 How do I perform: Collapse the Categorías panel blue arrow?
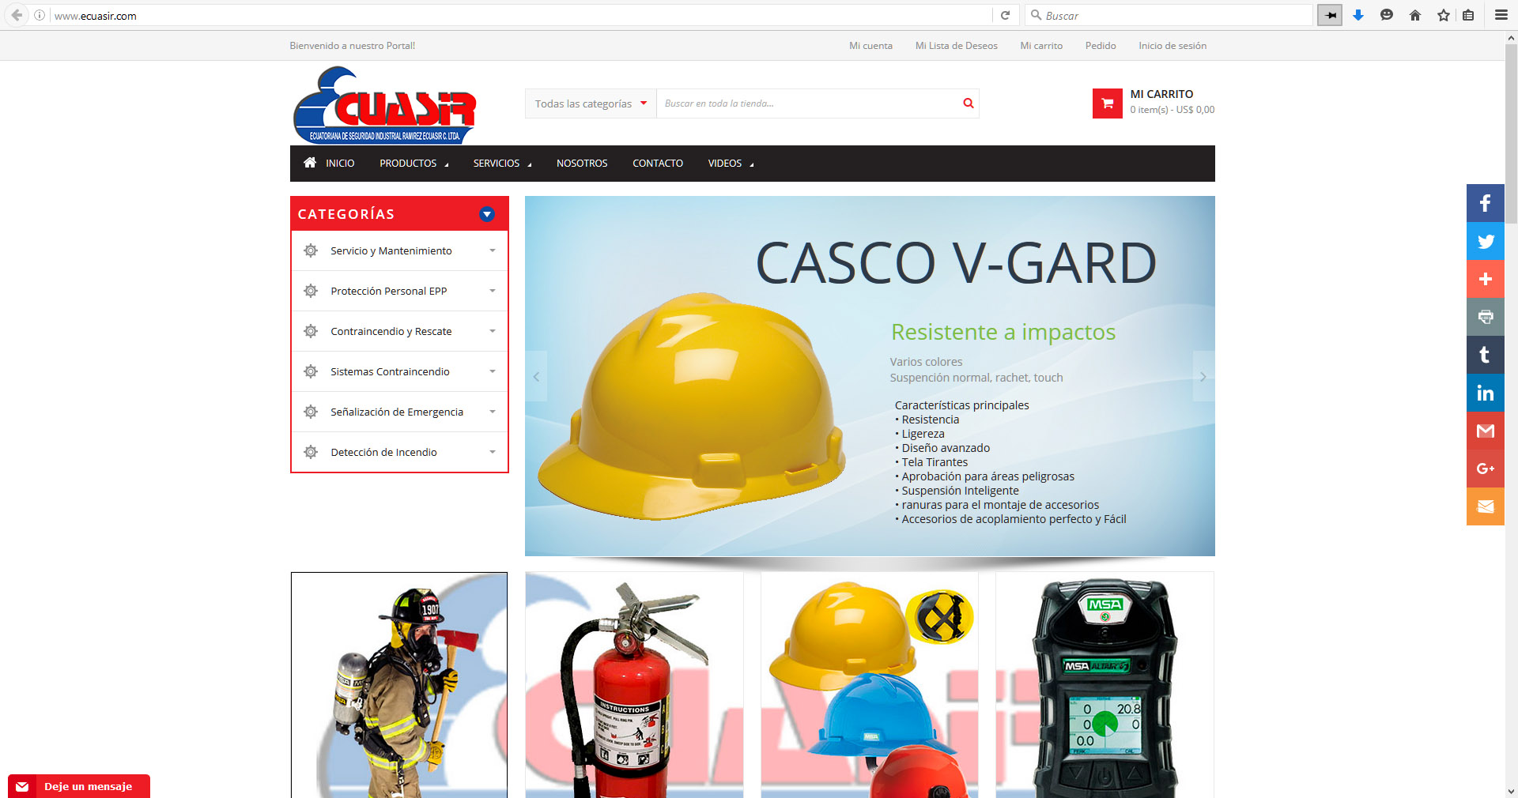point(487,214)
